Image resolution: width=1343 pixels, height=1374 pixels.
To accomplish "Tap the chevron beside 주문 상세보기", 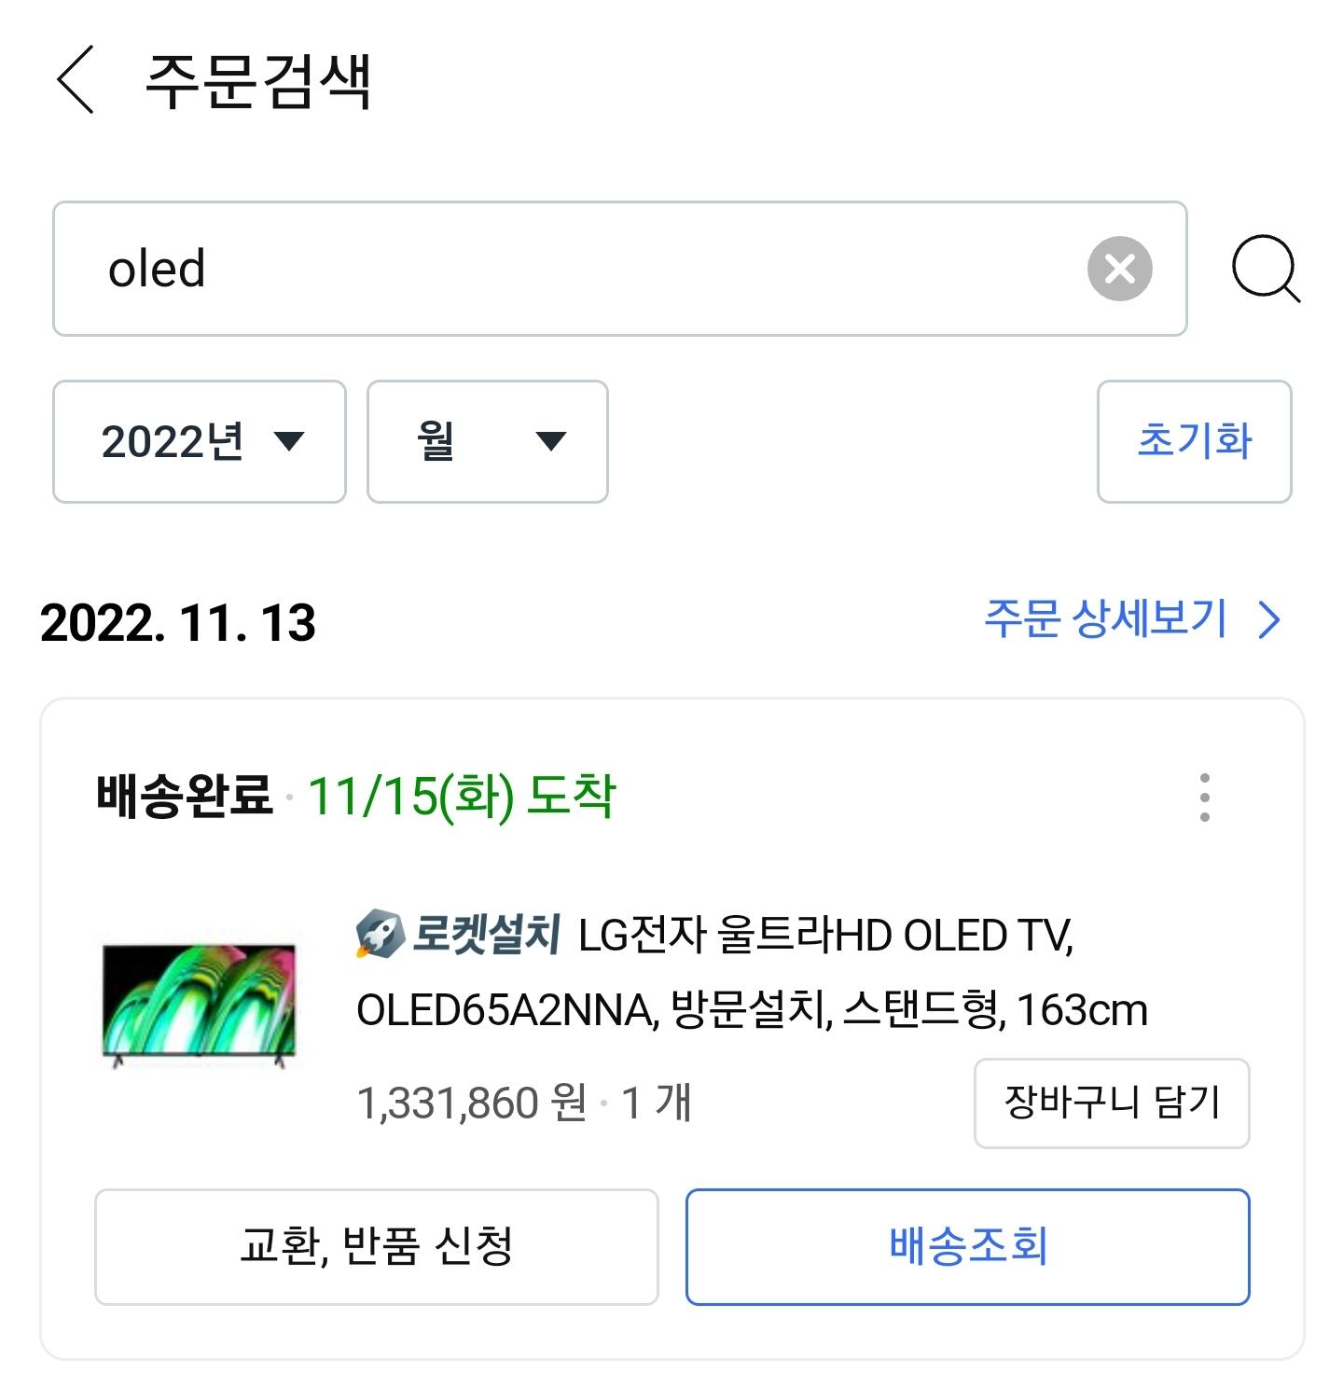I will 1269,619.
